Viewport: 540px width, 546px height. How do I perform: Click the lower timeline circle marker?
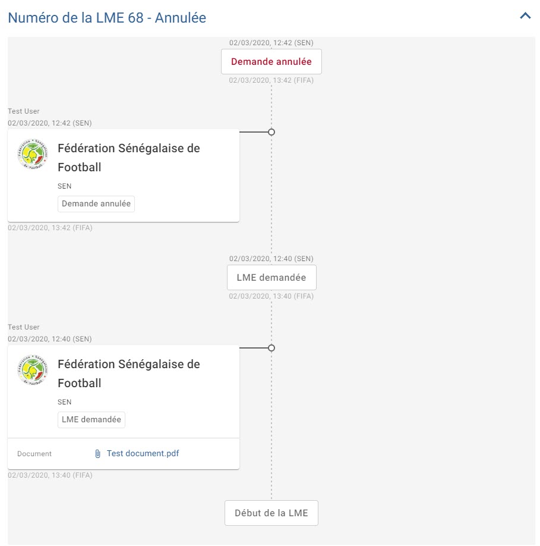click(271, 348)
